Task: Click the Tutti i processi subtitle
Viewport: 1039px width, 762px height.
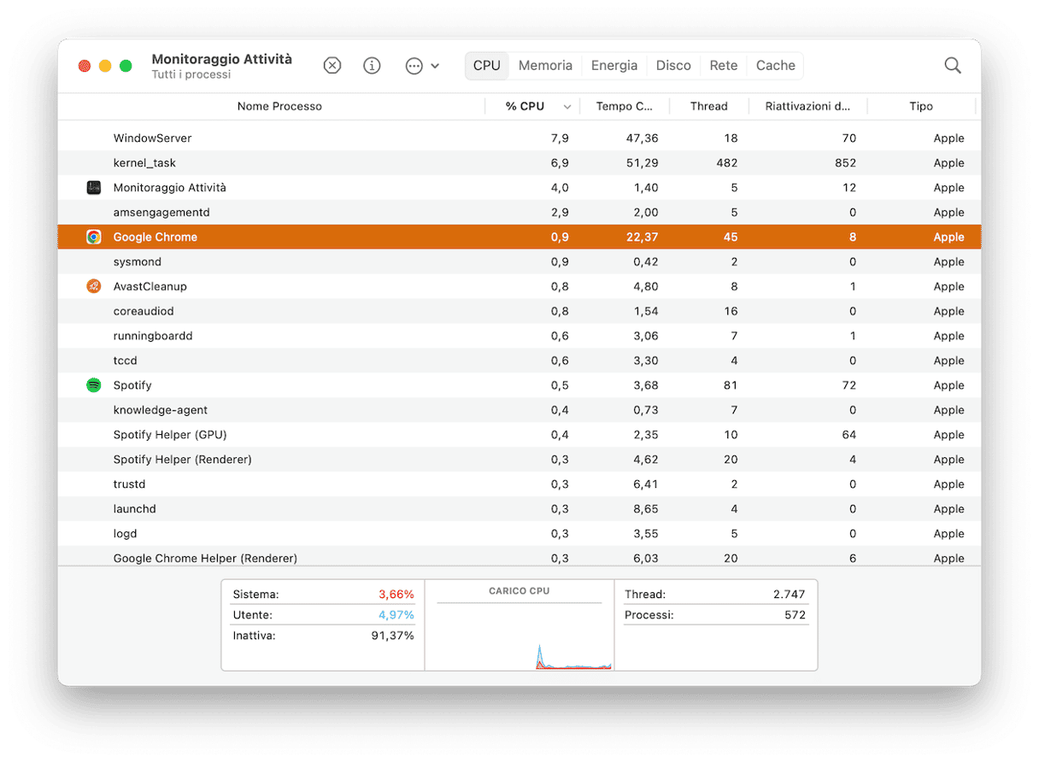Action: [x=191, y=75]
